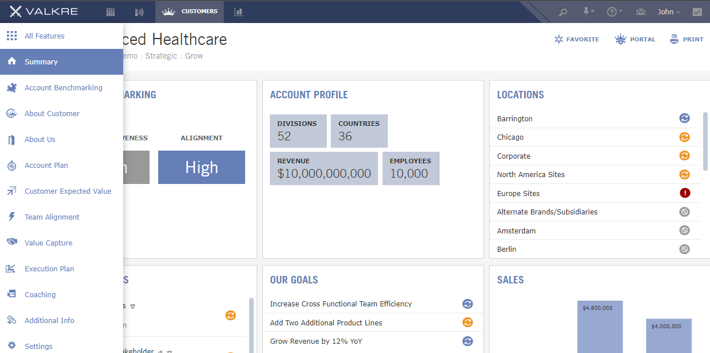
Task: Click status icon for Grow Revenue goal
Action: tap(468, 341)
